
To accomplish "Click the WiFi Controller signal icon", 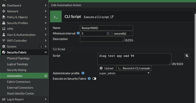I will (x=4, y=41).
